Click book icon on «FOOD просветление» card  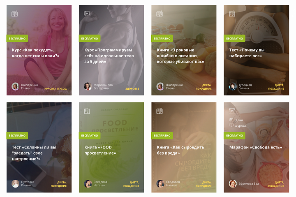[87, 111]
